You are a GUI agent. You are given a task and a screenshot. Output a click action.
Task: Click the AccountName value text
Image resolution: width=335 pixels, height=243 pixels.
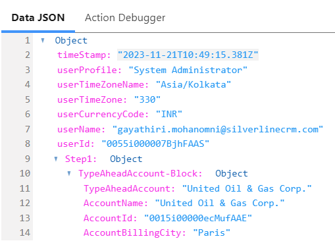(x=219, y=203)
